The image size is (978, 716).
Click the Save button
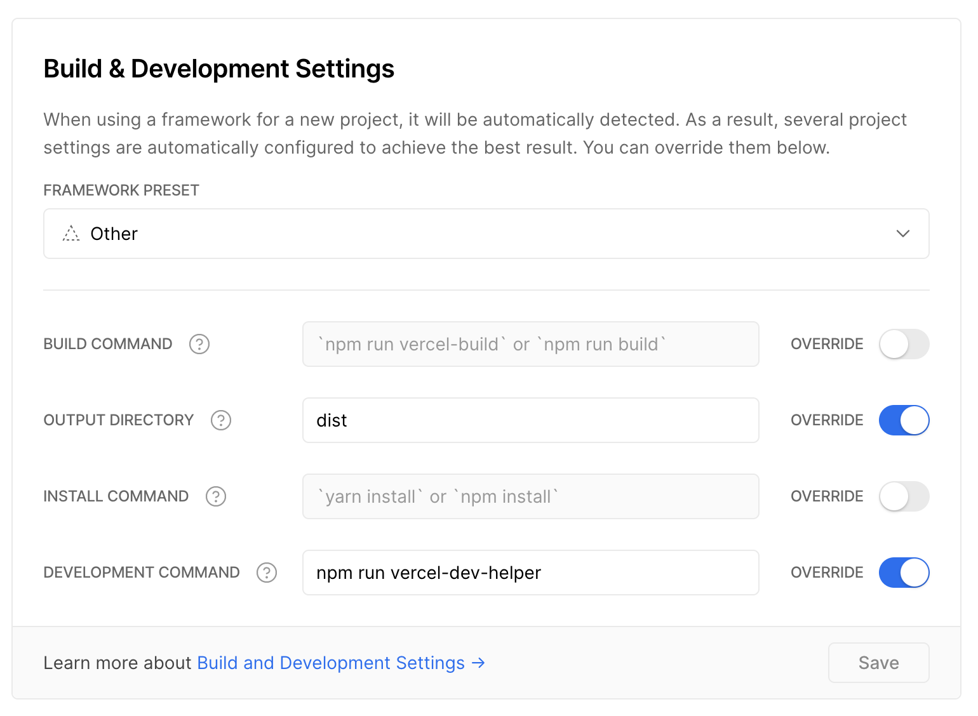tap(878, 663)
